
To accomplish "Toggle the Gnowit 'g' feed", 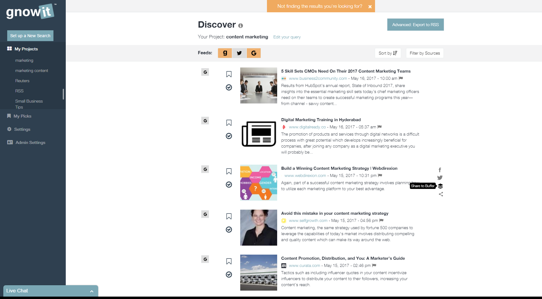I will 225,53.
